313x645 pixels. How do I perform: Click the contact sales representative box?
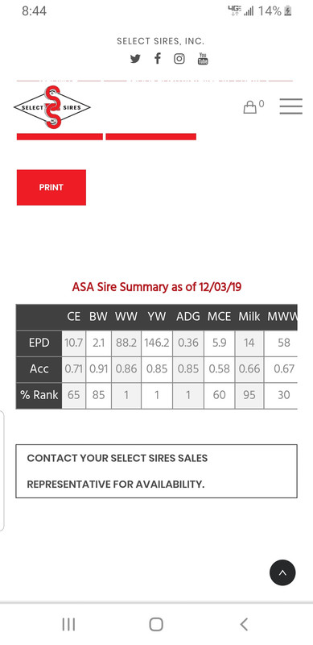coord(156,471)
